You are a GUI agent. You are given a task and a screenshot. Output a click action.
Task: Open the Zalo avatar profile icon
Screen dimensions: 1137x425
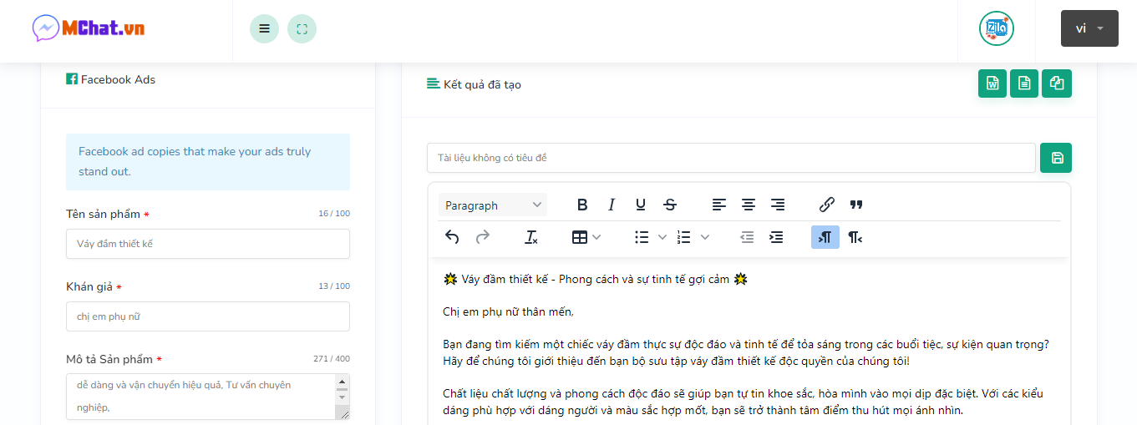coord(997,28)
